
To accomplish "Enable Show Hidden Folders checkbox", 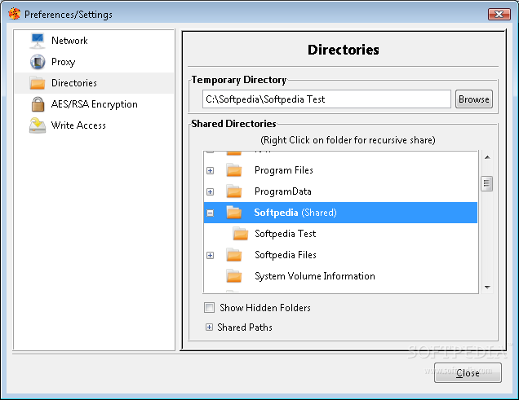I will click(209, 307).
